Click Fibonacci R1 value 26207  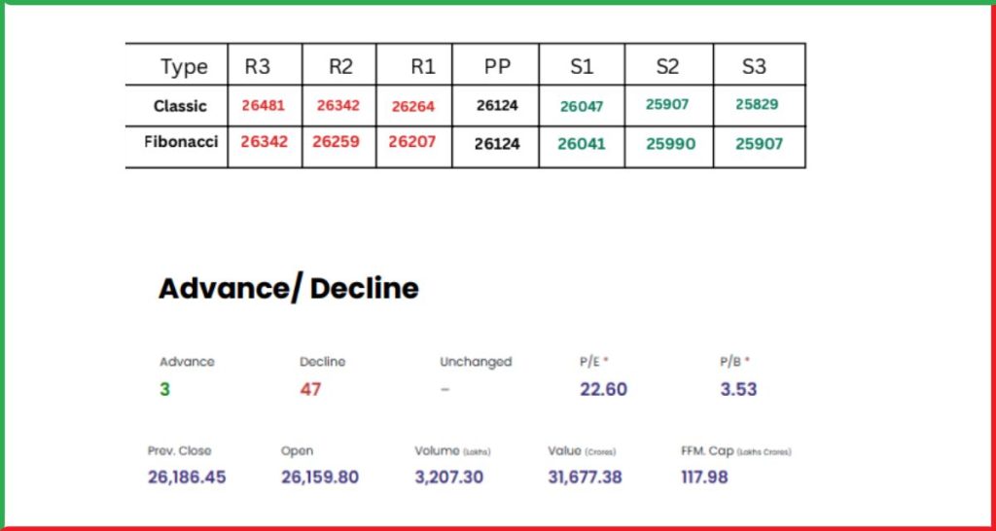412,142
